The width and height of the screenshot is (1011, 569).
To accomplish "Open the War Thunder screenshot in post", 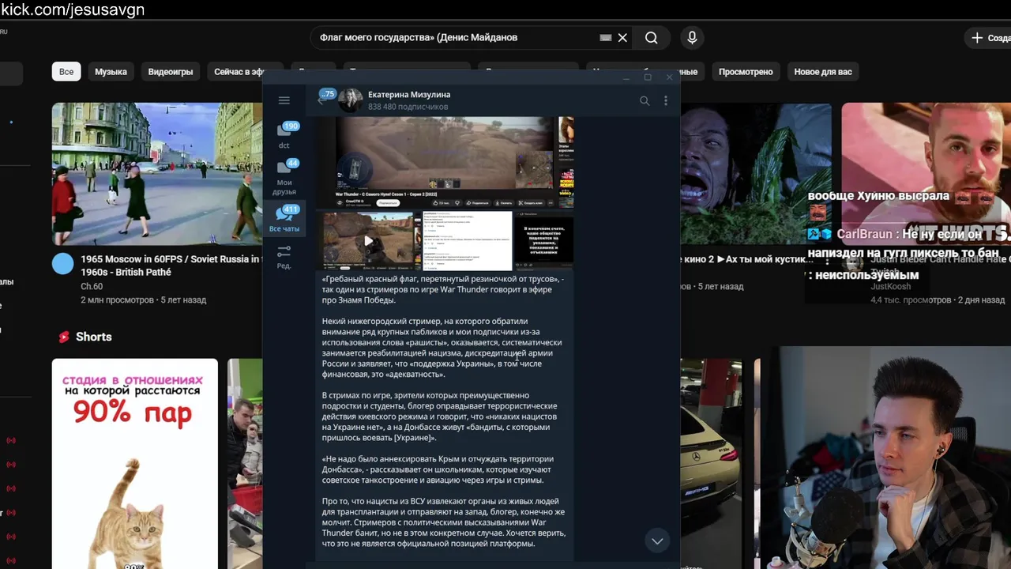I will (x=445, y=162).
